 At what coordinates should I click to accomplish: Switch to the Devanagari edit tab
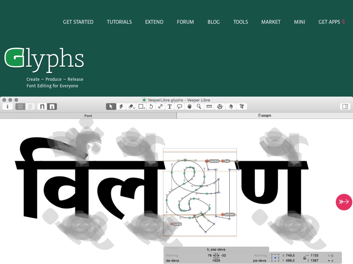point(265,115)
